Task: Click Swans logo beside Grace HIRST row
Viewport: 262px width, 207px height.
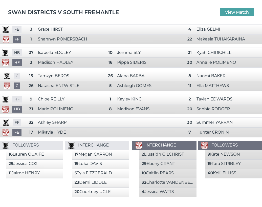Action: pos(6,29)
